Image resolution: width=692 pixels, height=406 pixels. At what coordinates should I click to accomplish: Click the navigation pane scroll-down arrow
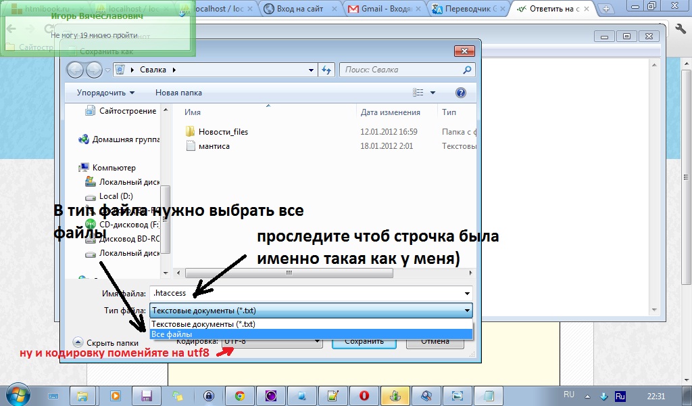166,273
